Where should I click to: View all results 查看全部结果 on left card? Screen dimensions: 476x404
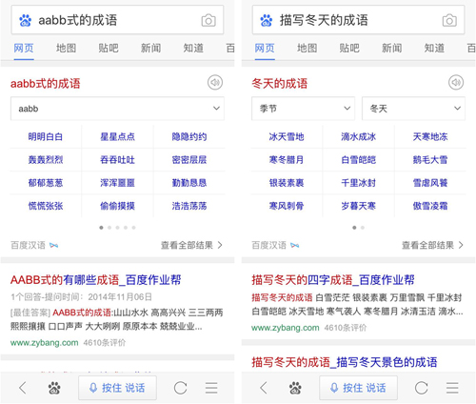coord(191,245)
